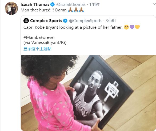The height and width of the screenshot is (131, 156).
Task: Open the @ComplexSports handle
Action: pyautogui.click(x=86, y=21)
